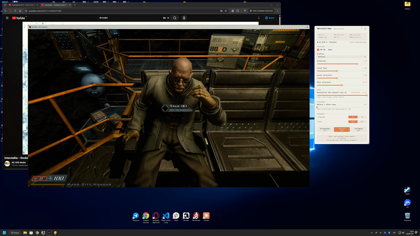
Task: Click the Before / after wipe slider
Action: [x=342, y=107]
